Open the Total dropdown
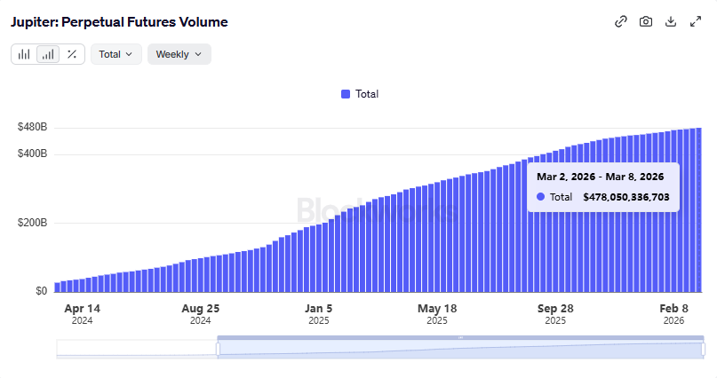The image size is (717, 378). (116, 54)
